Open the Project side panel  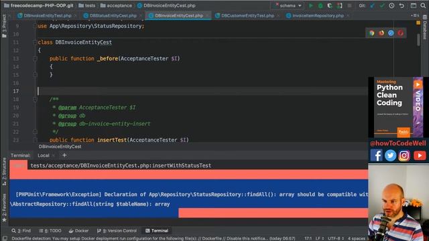click(x=4, y=26)
